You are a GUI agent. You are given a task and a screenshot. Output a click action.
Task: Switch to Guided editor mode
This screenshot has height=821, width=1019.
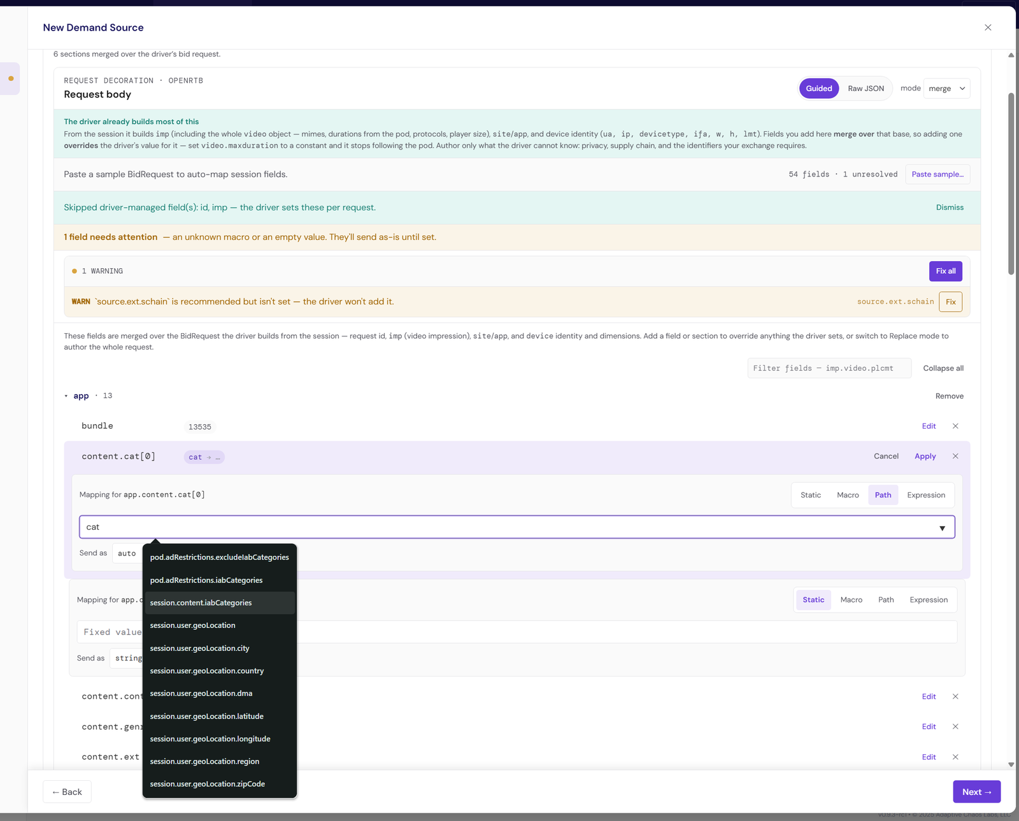[x=819, y=89]
